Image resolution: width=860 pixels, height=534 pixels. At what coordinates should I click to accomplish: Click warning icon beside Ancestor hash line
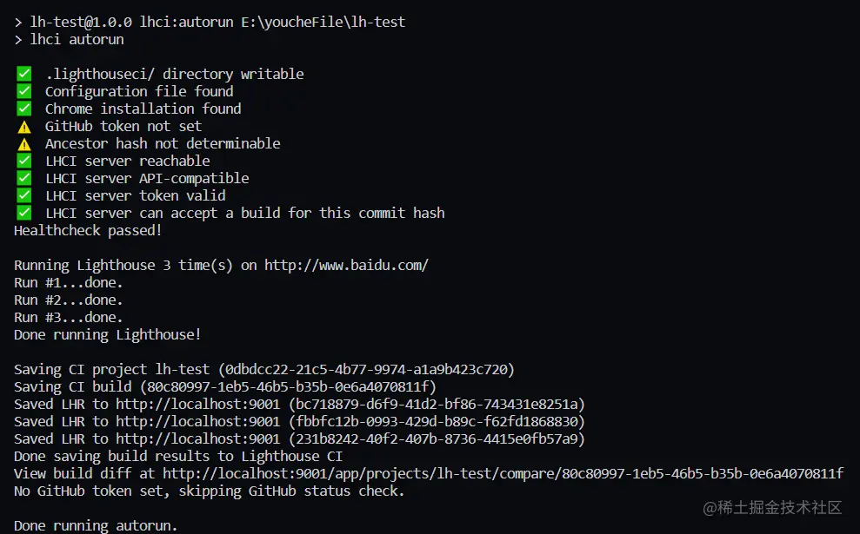24,144
